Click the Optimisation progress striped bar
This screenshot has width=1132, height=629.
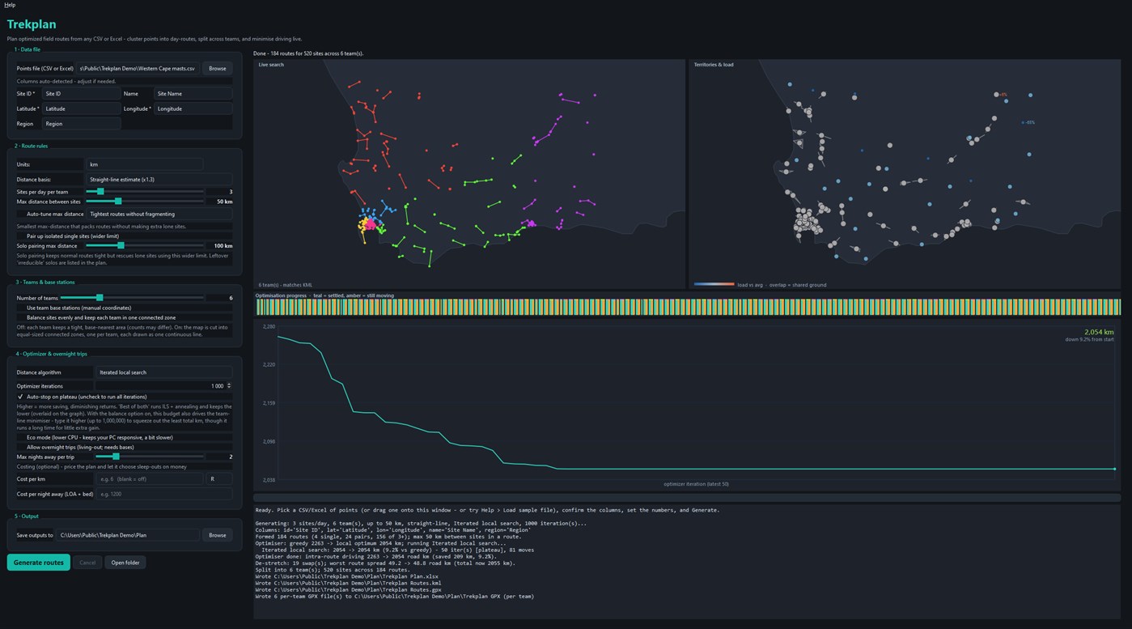[688, 307]
